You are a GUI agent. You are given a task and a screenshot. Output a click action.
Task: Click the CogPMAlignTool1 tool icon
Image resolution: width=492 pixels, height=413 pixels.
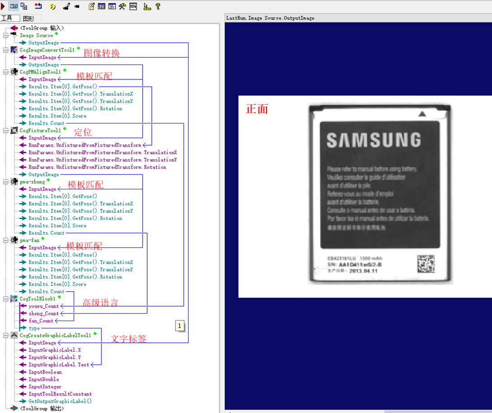(14, 72)
